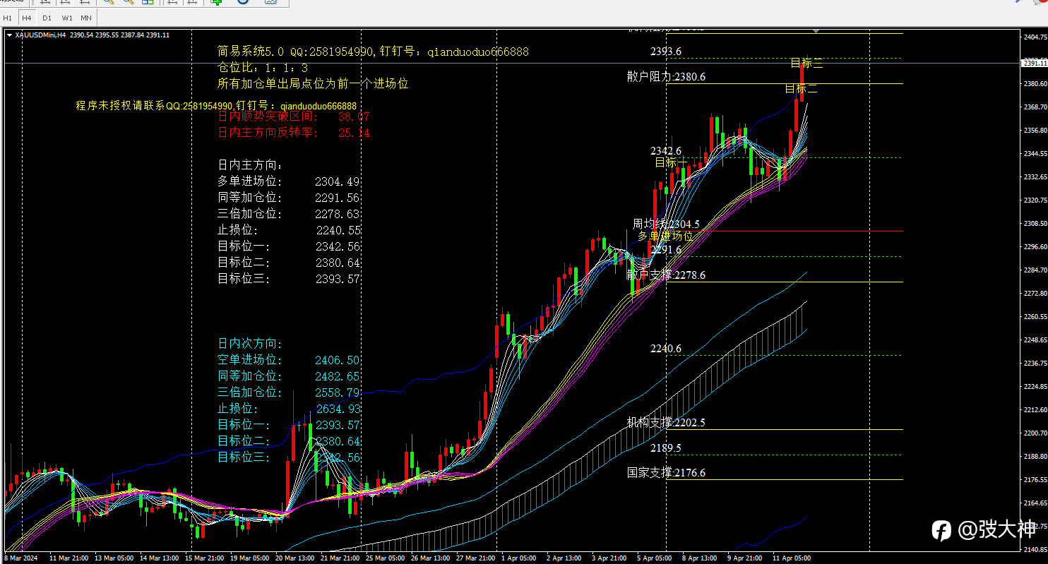
Task: Click the cyan 止损位 value 2634.93
Action: tap(339, 409)
